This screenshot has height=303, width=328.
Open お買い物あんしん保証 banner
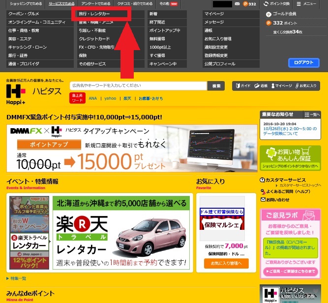pyautogui.click(x=290, y=158)
